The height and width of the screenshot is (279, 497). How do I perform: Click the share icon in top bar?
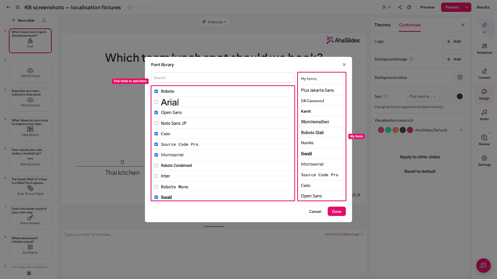coord(400,7)
